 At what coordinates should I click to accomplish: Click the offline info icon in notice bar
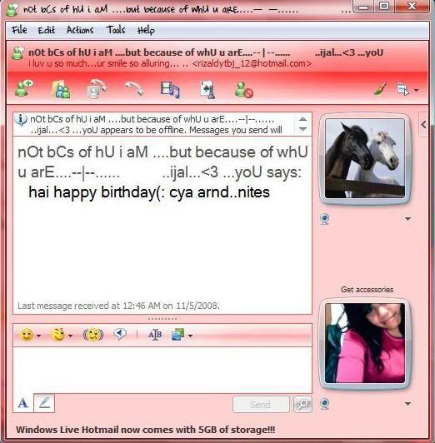point(21,120)
